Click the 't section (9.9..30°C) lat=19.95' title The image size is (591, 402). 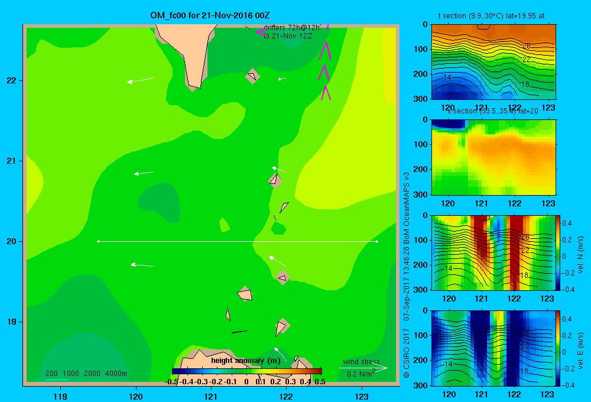[x=492, y=16]
